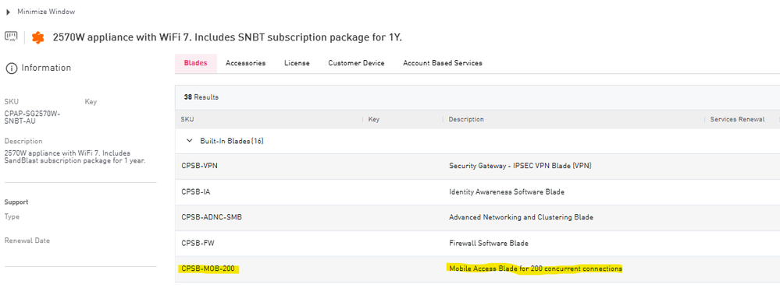Click Identity Awareness Software Blade description
Screen dimensions: 780x295
507,192
